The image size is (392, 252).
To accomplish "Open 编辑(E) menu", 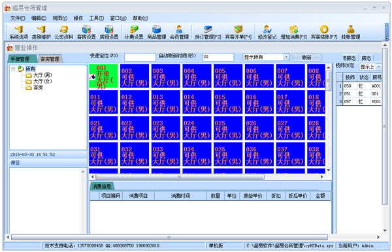I will click(x=39, y=18).
